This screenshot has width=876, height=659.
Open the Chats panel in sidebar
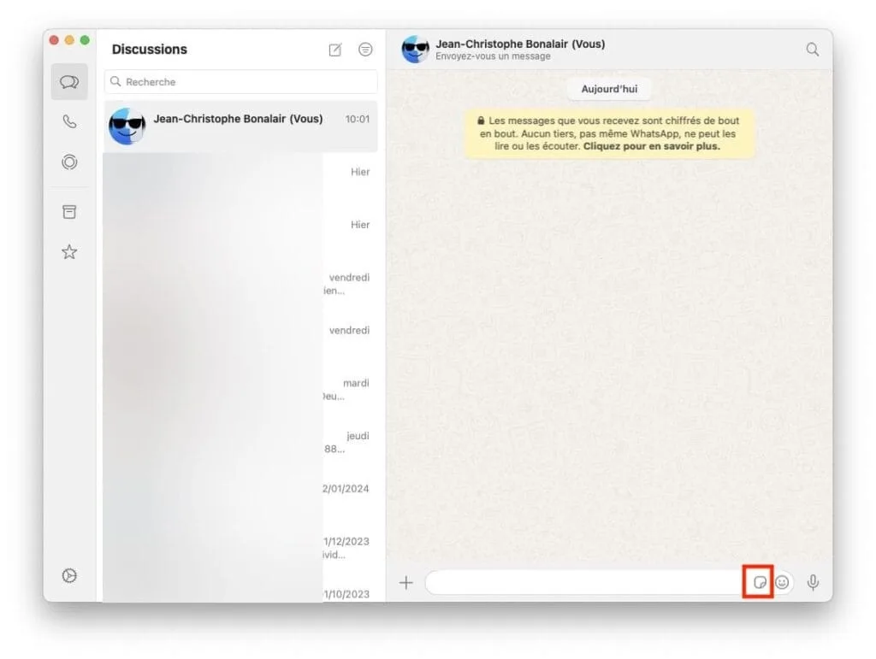(69, 81)
